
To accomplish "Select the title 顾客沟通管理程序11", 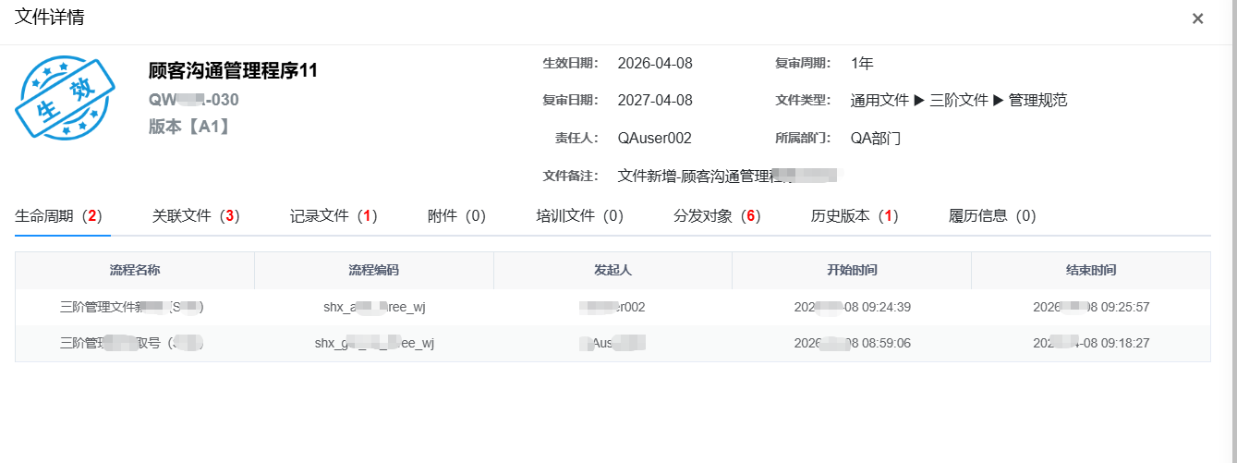I will pyautogui.click(x=233, y=71).
